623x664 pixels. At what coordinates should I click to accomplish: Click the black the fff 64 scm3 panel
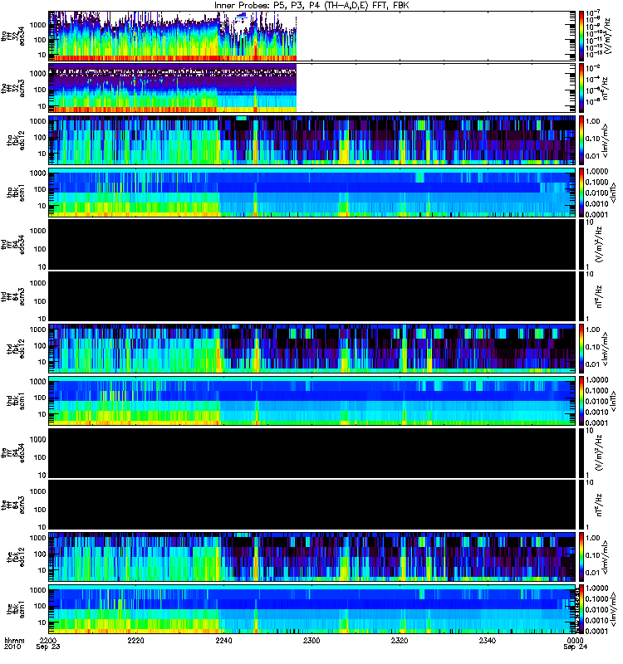pos(312,505)
